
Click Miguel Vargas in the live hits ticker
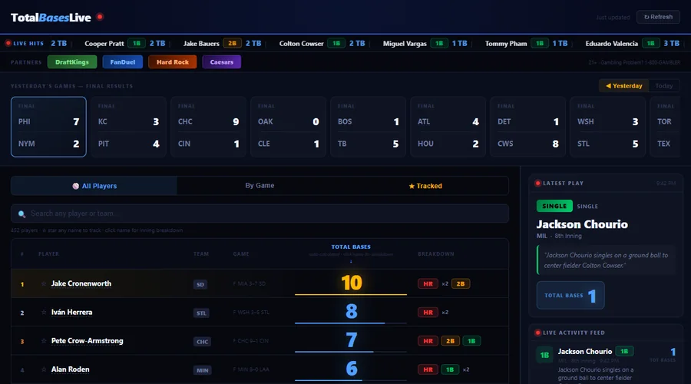coord(405,44)
